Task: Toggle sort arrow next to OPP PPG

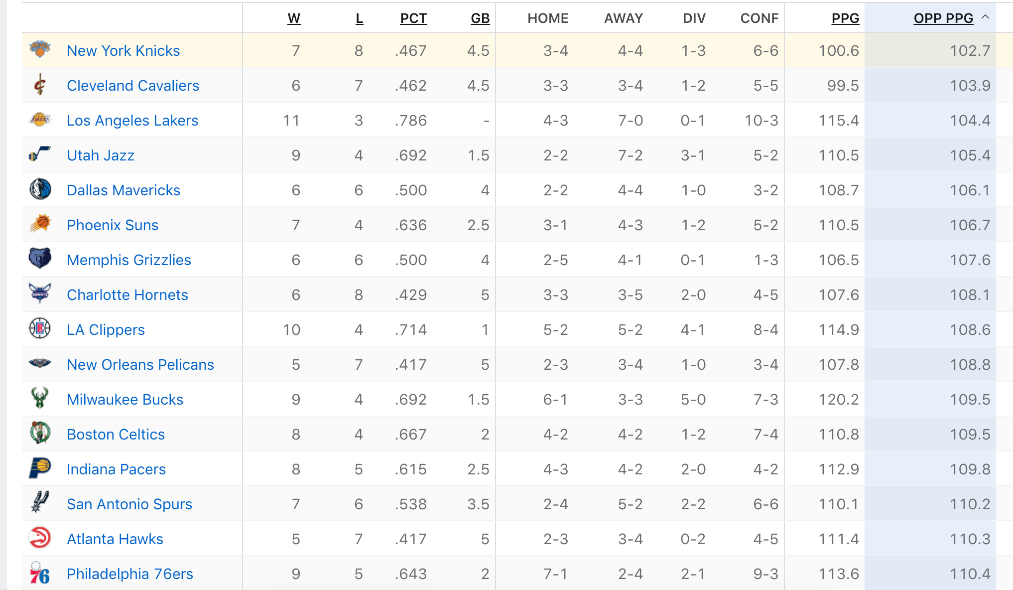Action: (985, 17)
